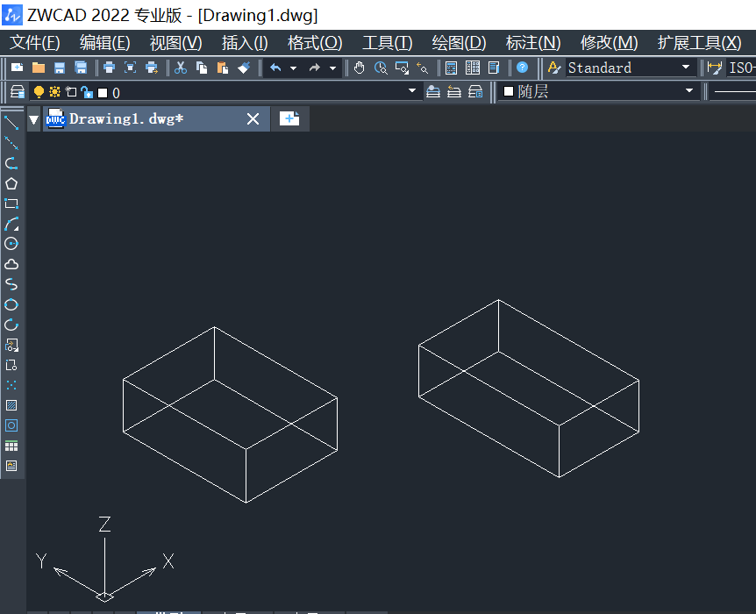
Task: Save the current drawing
Action: 60,68
